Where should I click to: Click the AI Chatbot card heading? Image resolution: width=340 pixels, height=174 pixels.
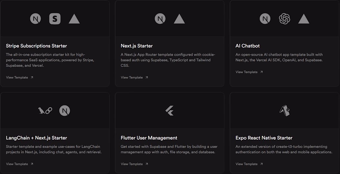pos(248,46)
